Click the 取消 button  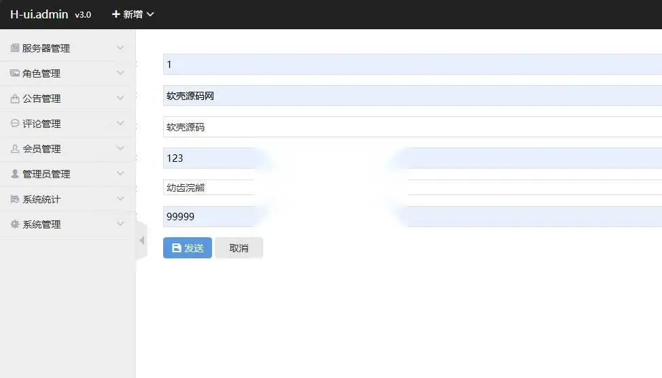(x=239, y=248)
